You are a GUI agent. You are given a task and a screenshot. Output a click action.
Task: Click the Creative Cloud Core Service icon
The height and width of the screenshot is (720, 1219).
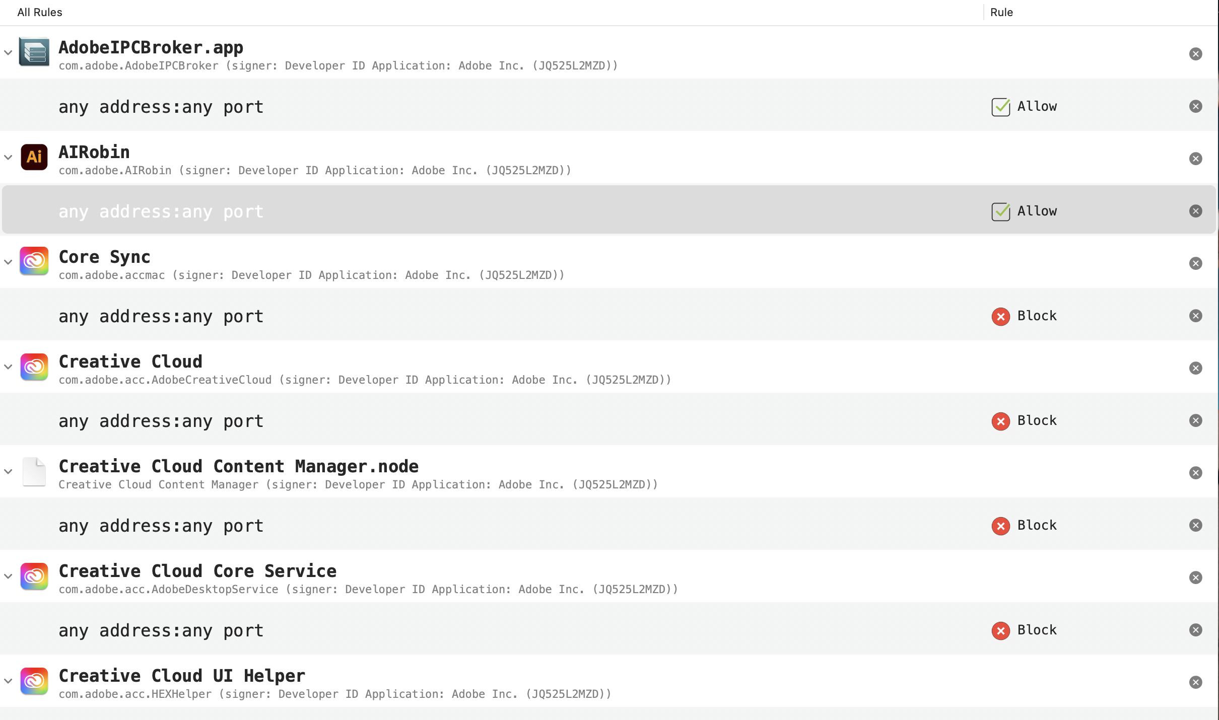(x=34, y=575)
